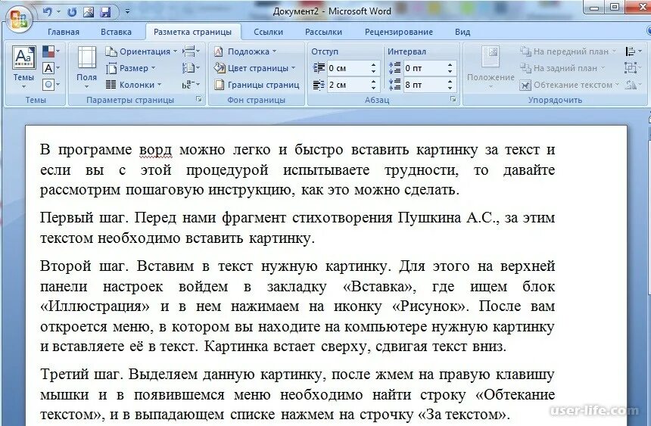The width and height of the screenshot is (651, 426).
Task: Expand the Колонки dropdown arrow
Action: [160, 85]
